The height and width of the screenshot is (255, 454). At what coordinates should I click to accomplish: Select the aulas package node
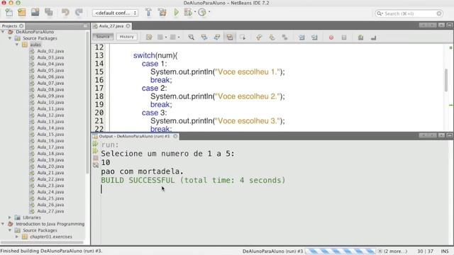[35, 45]
